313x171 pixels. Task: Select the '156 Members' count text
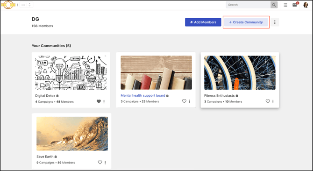coord(43,26)
